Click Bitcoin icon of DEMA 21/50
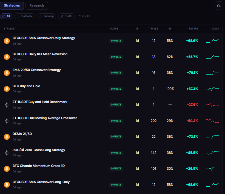225x194 pixels. pyautogui.click(x=7, y=137)
